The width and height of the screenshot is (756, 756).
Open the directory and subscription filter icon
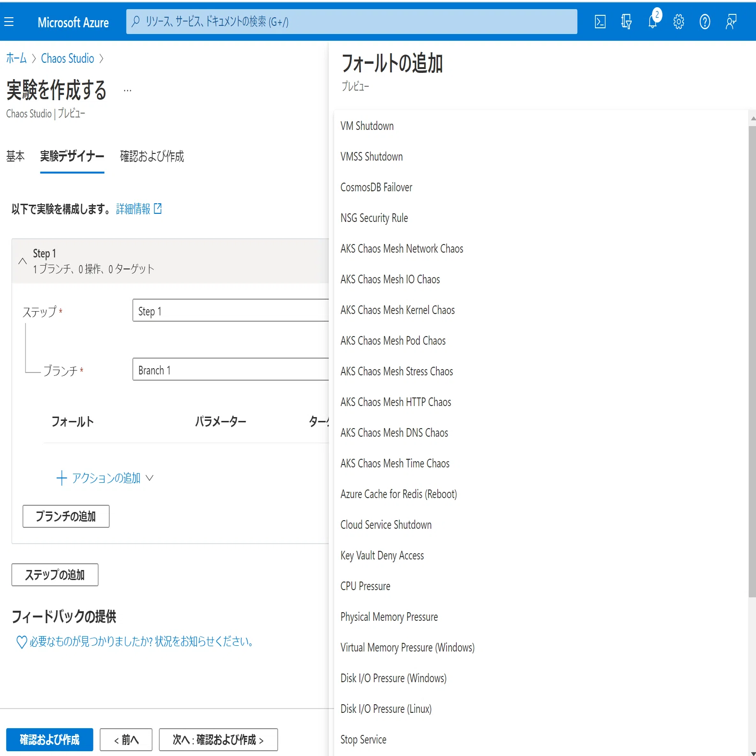coord(626,22)
